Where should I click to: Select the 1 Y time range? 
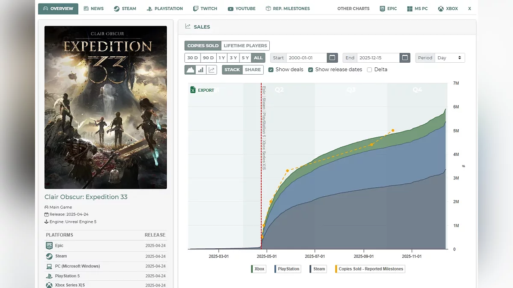(221, 58)
